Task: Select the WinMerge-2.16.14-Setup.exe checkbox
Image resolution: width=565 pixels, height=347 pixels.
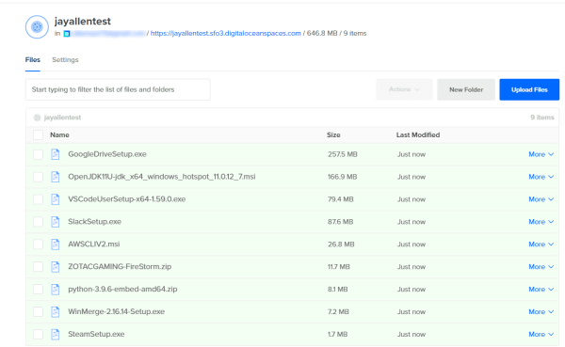Action: (38, 311)
